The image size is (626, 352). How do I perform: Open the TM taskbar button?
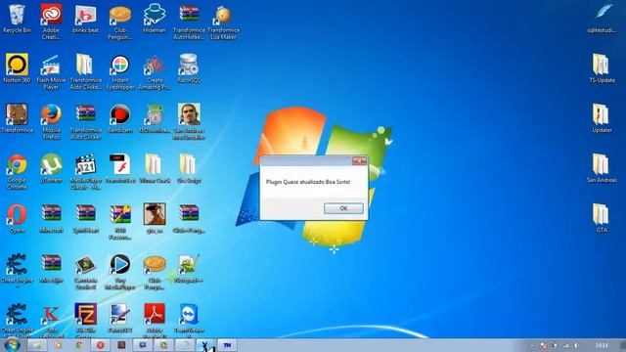pos(227,345)
